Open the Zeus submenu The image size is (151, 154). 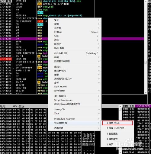click(x=75, y=114)
